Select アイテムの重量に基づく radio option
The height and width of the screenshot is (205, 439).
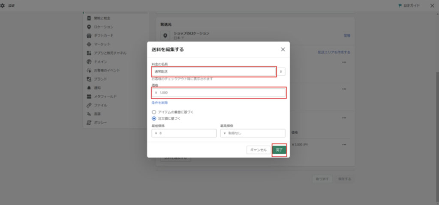[154, 112]
